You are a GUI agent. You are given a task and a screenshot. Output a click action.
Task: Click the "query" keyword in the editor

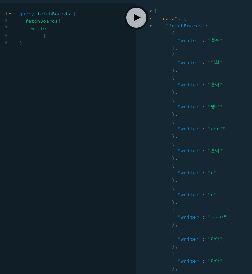coord(26,14)
